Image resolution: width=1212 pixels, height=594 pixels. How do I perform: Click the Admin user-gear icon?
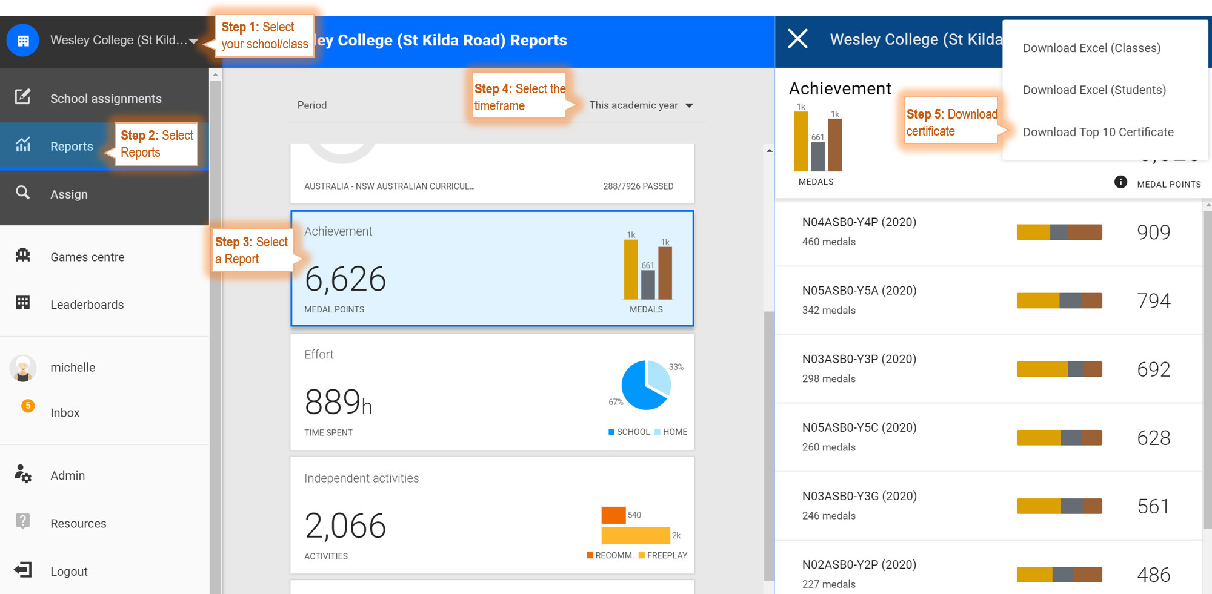pos(23,474)
